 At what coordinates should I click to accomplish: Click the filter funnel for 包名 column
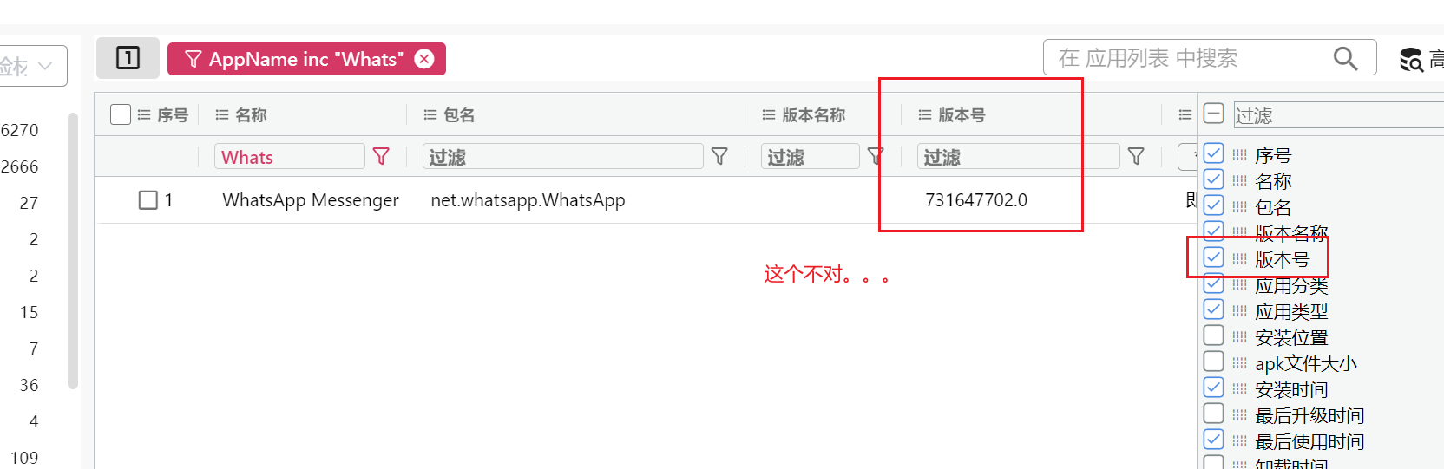pyautogui.click(x=719, y=156)
